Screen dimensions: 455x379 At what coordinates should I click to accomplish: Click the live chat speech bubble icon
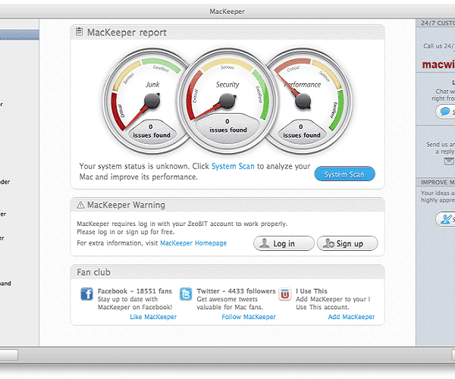click(x=445, y=111)
